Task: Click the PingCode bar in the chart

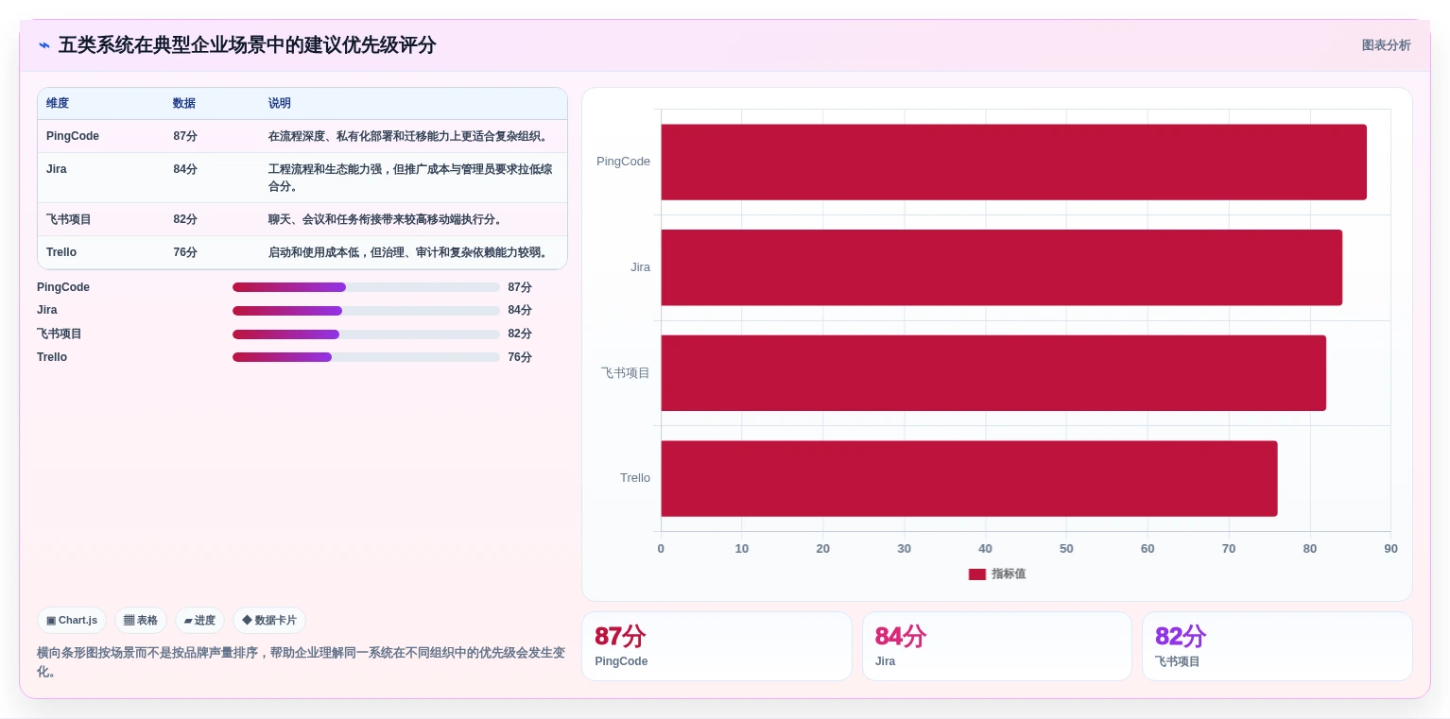Action: (x=1013, y=162)
